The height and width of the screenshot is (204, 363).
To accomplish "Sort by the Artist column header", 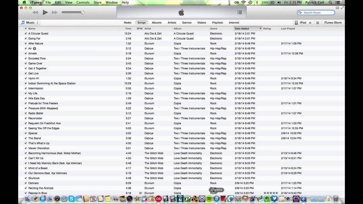I will pyautogui.click(x=158, y=29).
